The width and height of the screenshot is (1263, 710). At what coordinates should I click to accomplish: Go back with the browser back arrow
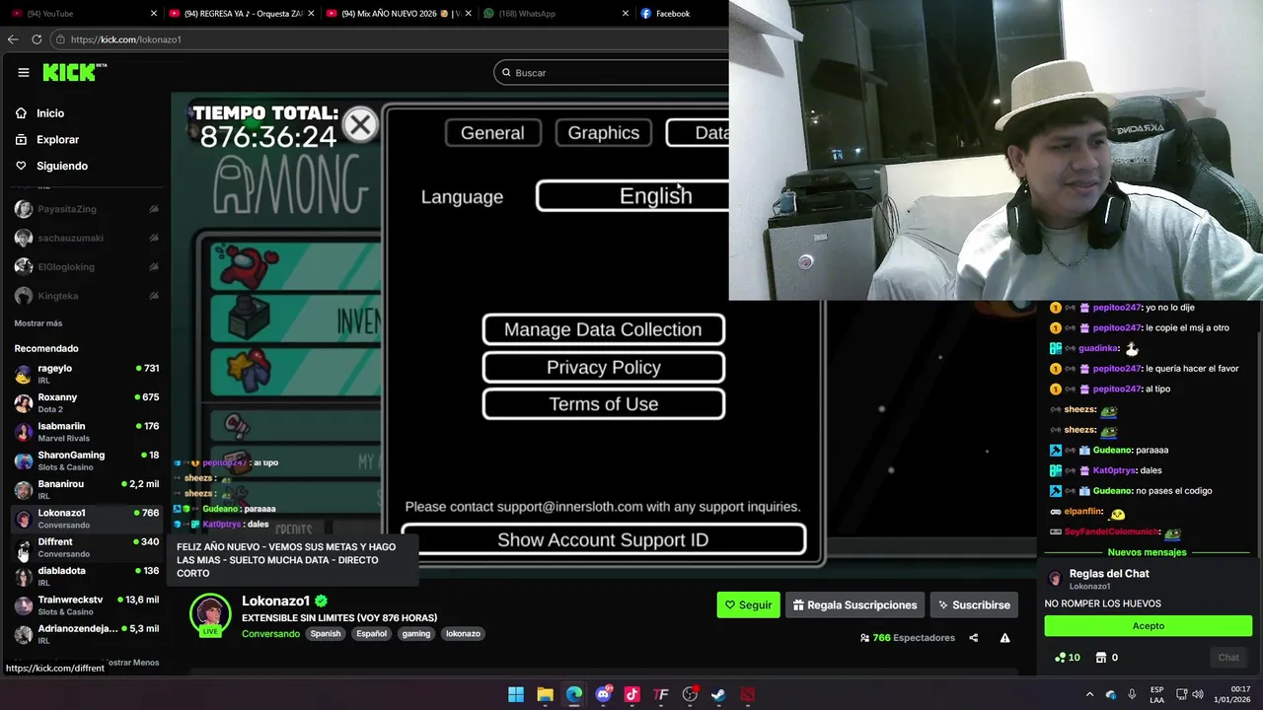[13, 39]
